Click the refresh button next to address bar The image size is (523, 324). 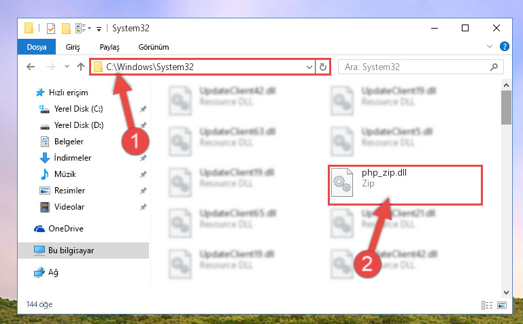click(x=322, y=67)
